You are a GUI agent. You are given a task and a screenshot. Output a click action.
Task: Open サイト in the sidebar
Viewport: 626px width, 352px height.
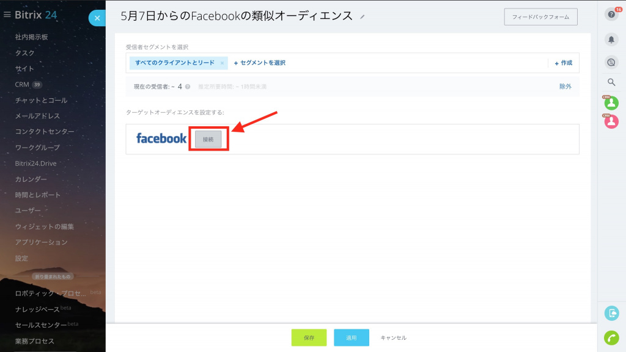coord(24,68)
